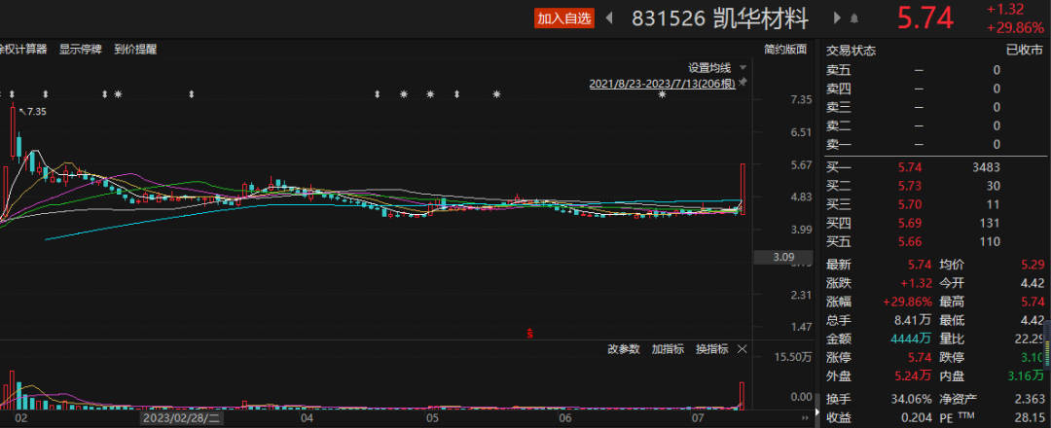Viewport: 1051px width, 428px height.
Task: Click 换手 value 34.06%
Action: [x=912, y=400]
